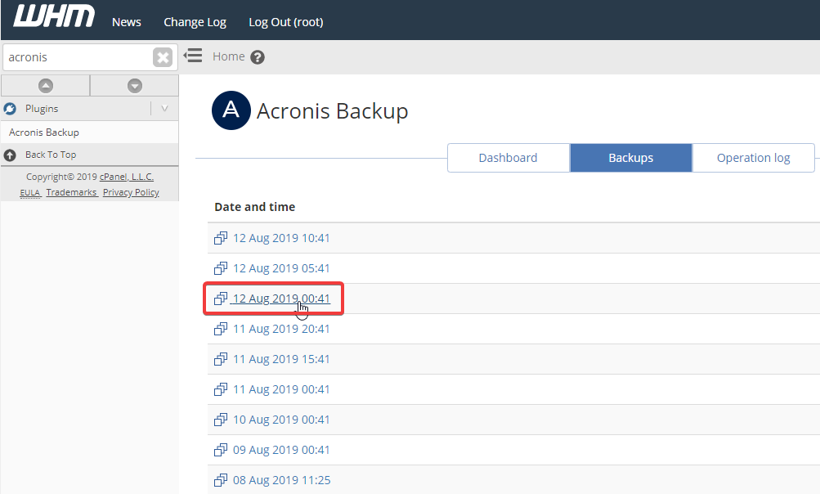Viewport: 820px width, 494px height.
Task: Open backup 12 Aug 2019 00:41
Action: tap(281, 299)
